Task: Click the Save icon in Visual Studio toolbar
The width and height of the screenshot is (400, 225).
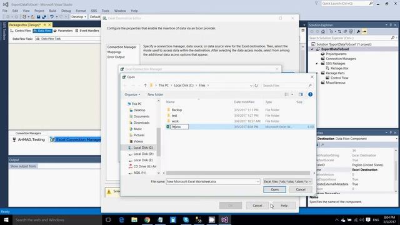Action: coord(38,17)
